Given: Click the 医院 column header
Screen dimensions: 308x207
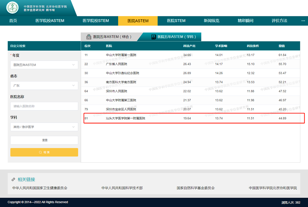Looking at the screenshot, I should click(x=109, y=46).
